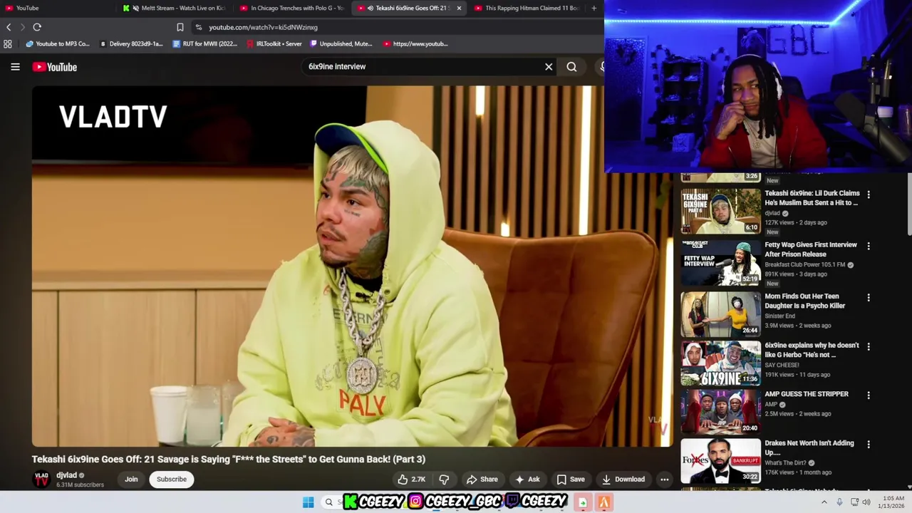Download this video
The image size is (912, 513).
pyautogui.click(x=623, y=480)
